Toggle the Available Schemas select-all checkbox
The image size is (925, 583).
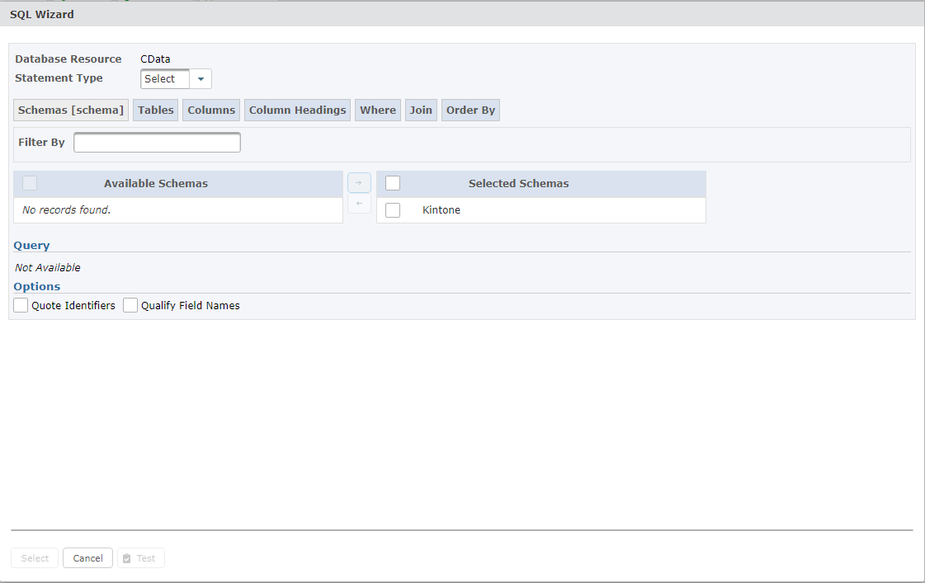pyautogui.click(x=30, y=183)
